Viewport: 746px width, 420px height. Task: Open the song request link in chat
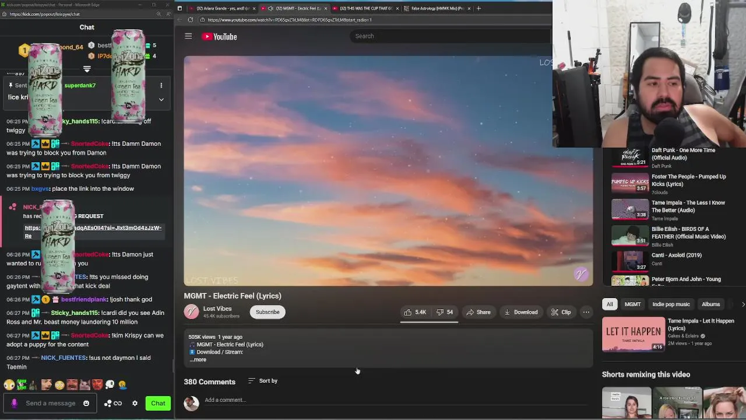coord(93,232)
